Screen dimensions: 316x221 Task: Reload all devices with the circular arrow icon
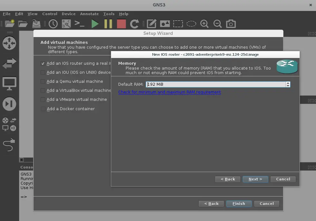(135, 24)
